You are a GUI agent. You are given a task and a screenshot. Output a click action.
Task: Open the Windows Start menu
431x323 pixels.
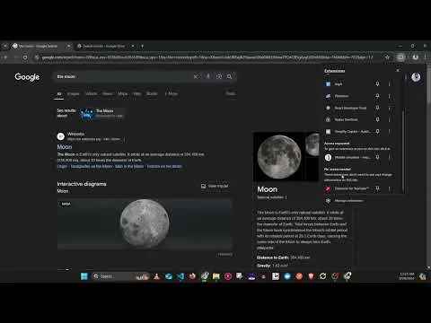[x=84, y=276]
